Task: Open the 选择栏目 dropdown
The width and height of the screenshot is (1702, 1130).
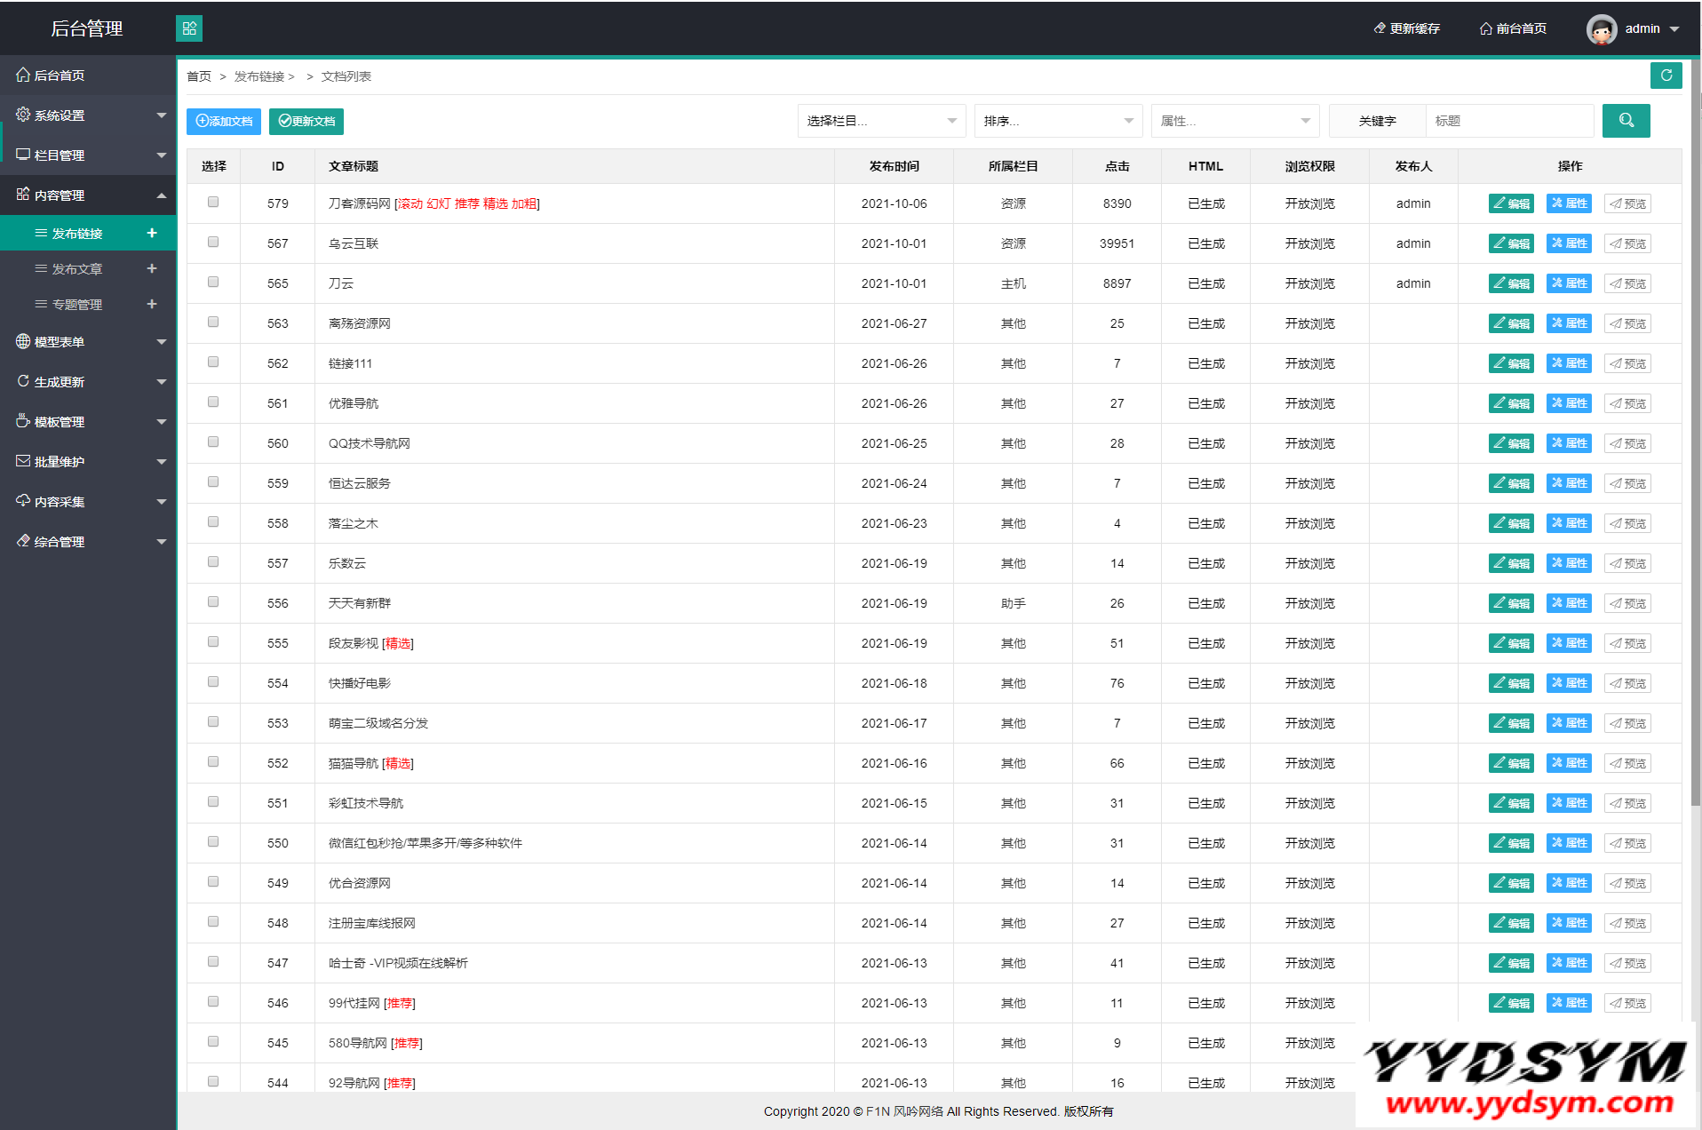Action: coord(880,121)
